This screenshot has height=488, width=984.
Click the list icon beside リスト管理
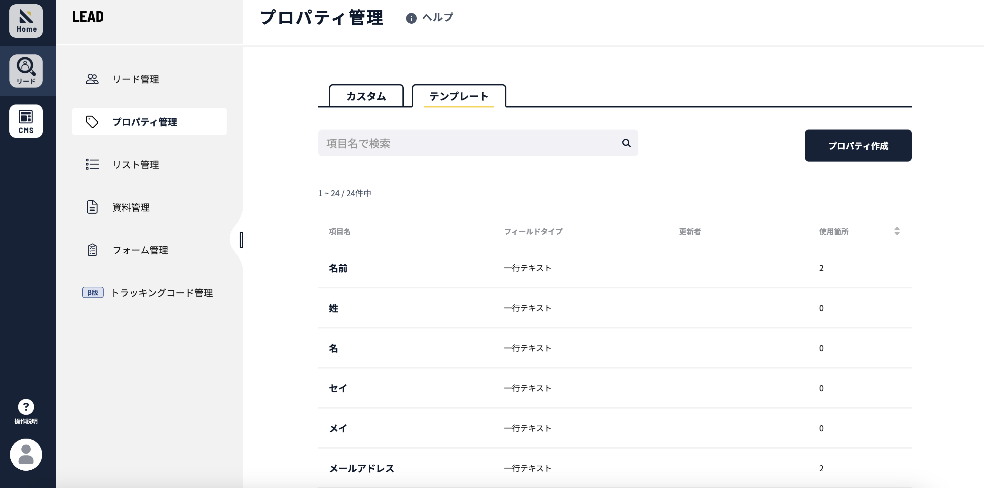tap(92, 165)
